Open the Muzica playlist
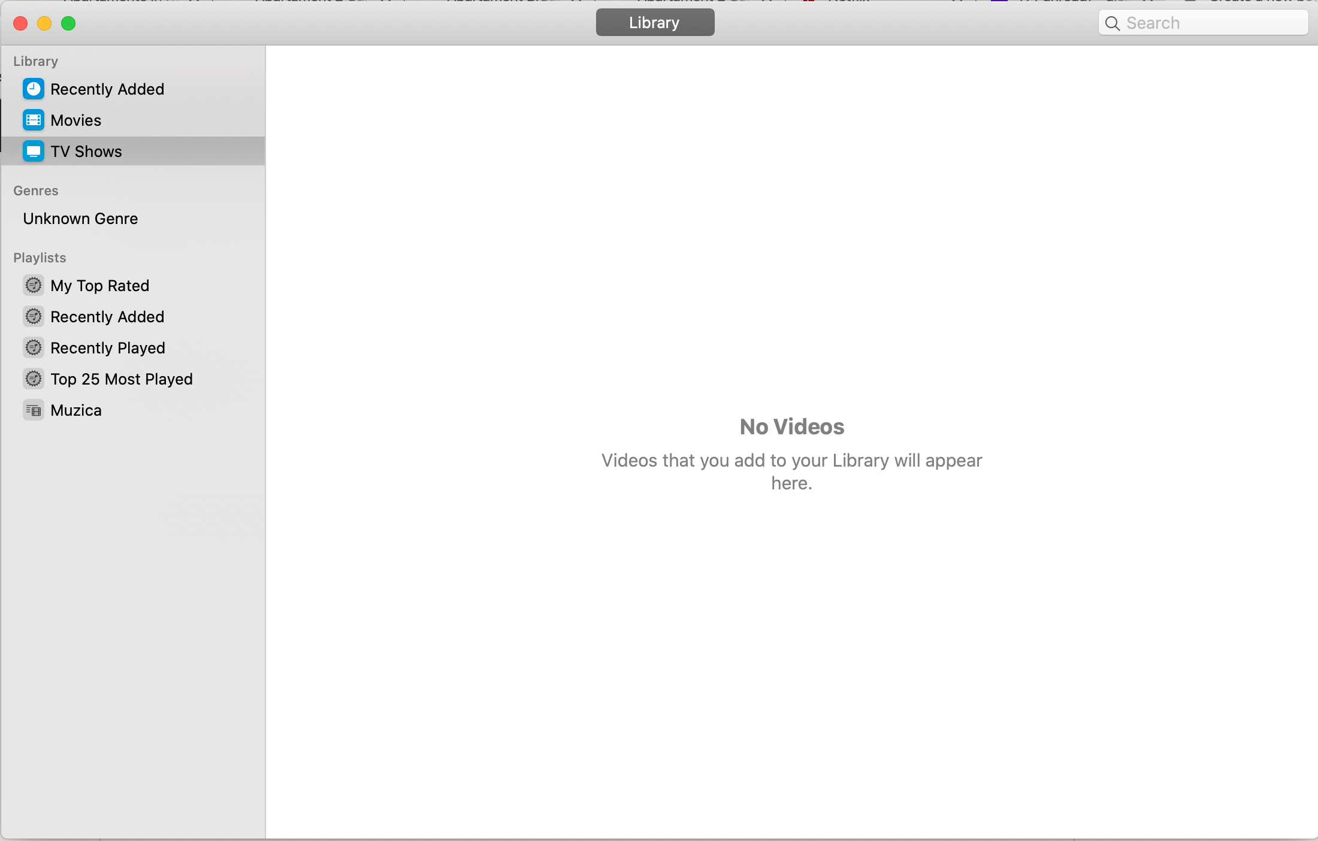The height and width of the screenshot is (841, 1318). [76, 410]
